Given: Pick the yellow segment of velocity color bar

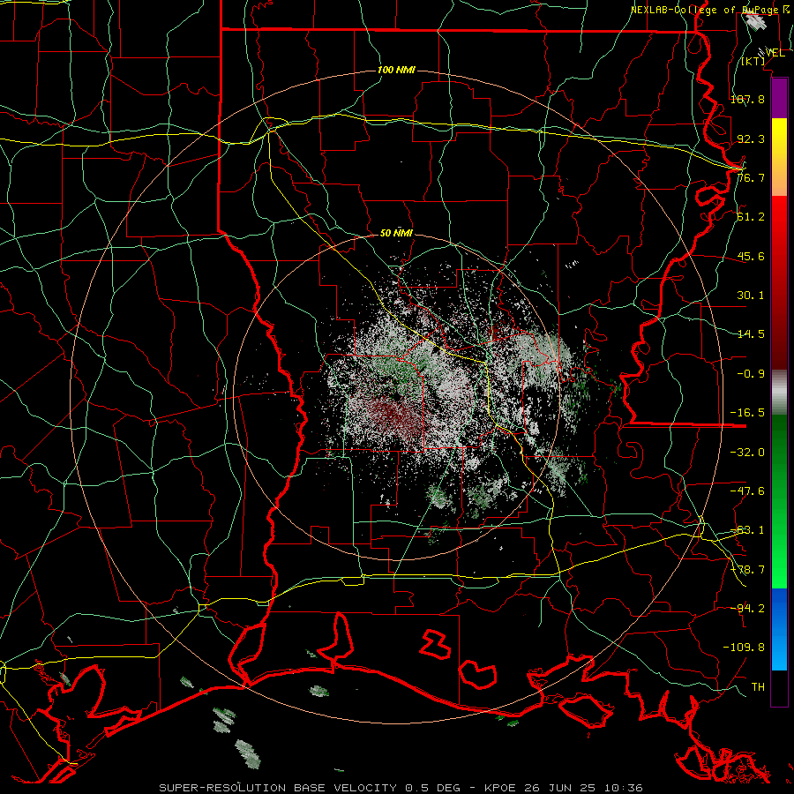Looking at the screenshot, I should pos(779,157).
